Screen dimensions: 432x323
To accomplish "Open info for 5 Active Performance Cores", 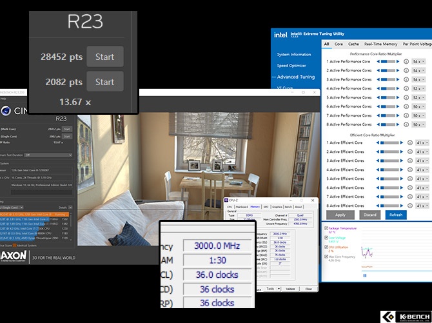I will [406, 97].
